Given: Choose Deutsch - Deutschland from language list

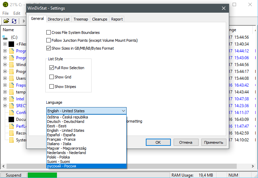Looking at the screenshot, I should pos(66,122).
